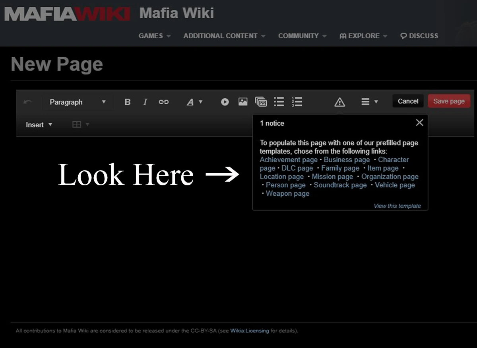This screenshot has height=348, width=477.
Task: Open the ADDITIONAL CONTENT menu
Action: tap(224, 36)
